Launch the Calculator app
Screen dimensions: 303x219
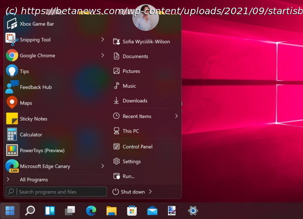point(31,135)
